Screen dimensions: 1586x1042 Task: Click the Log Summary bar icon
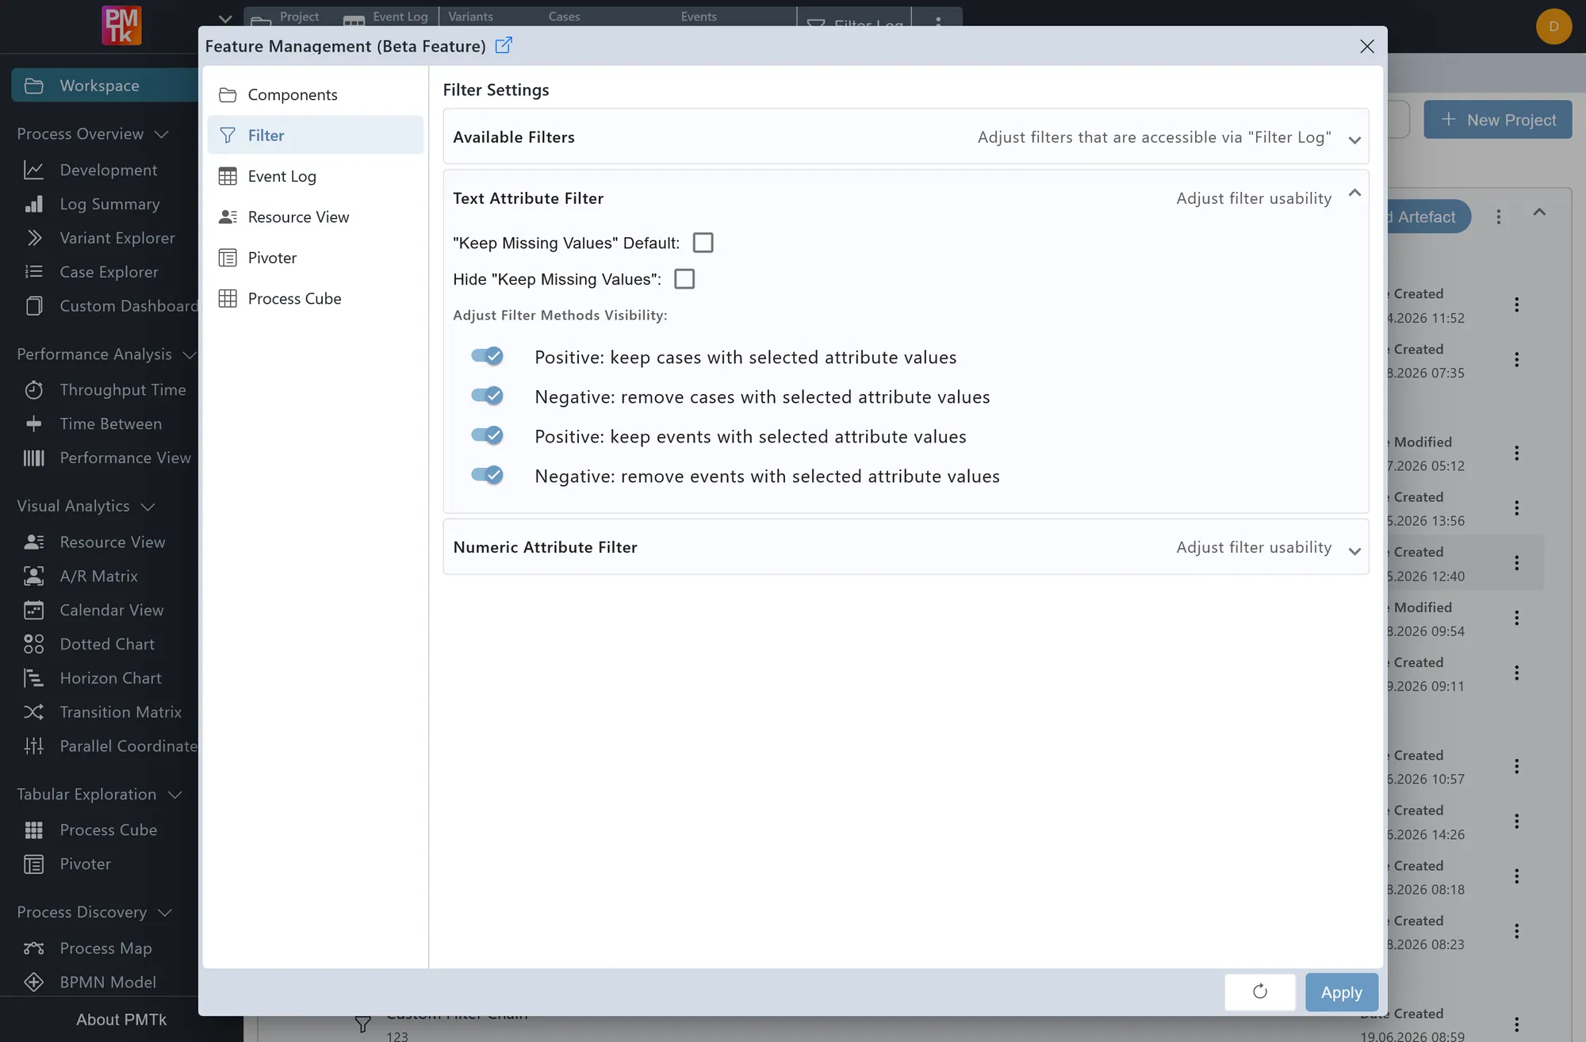33,204
